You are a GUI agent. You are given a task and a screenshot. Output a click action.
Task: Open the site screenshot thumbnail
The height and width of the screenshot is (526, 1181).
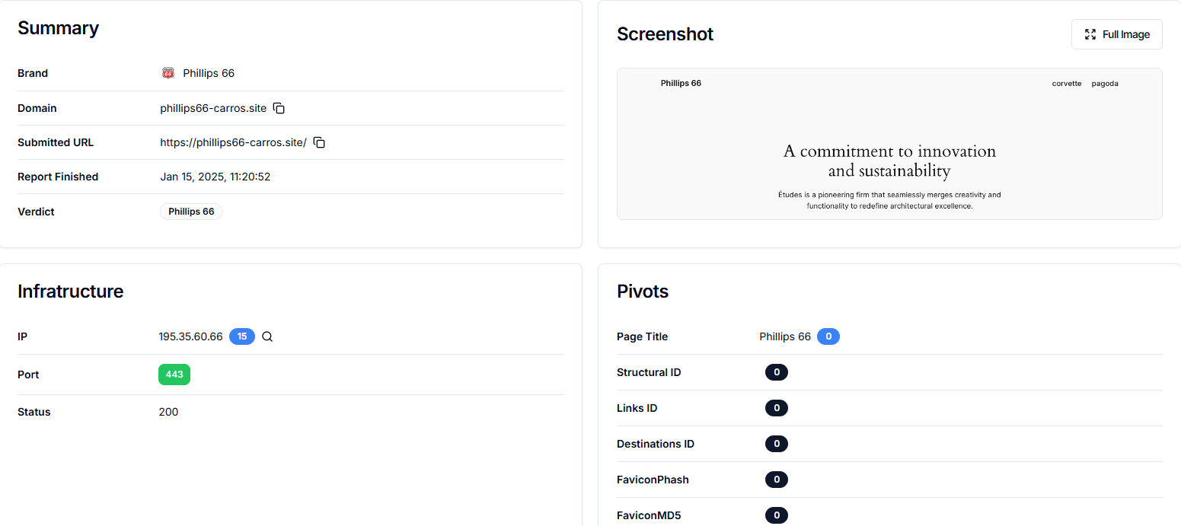pos(889,144)
